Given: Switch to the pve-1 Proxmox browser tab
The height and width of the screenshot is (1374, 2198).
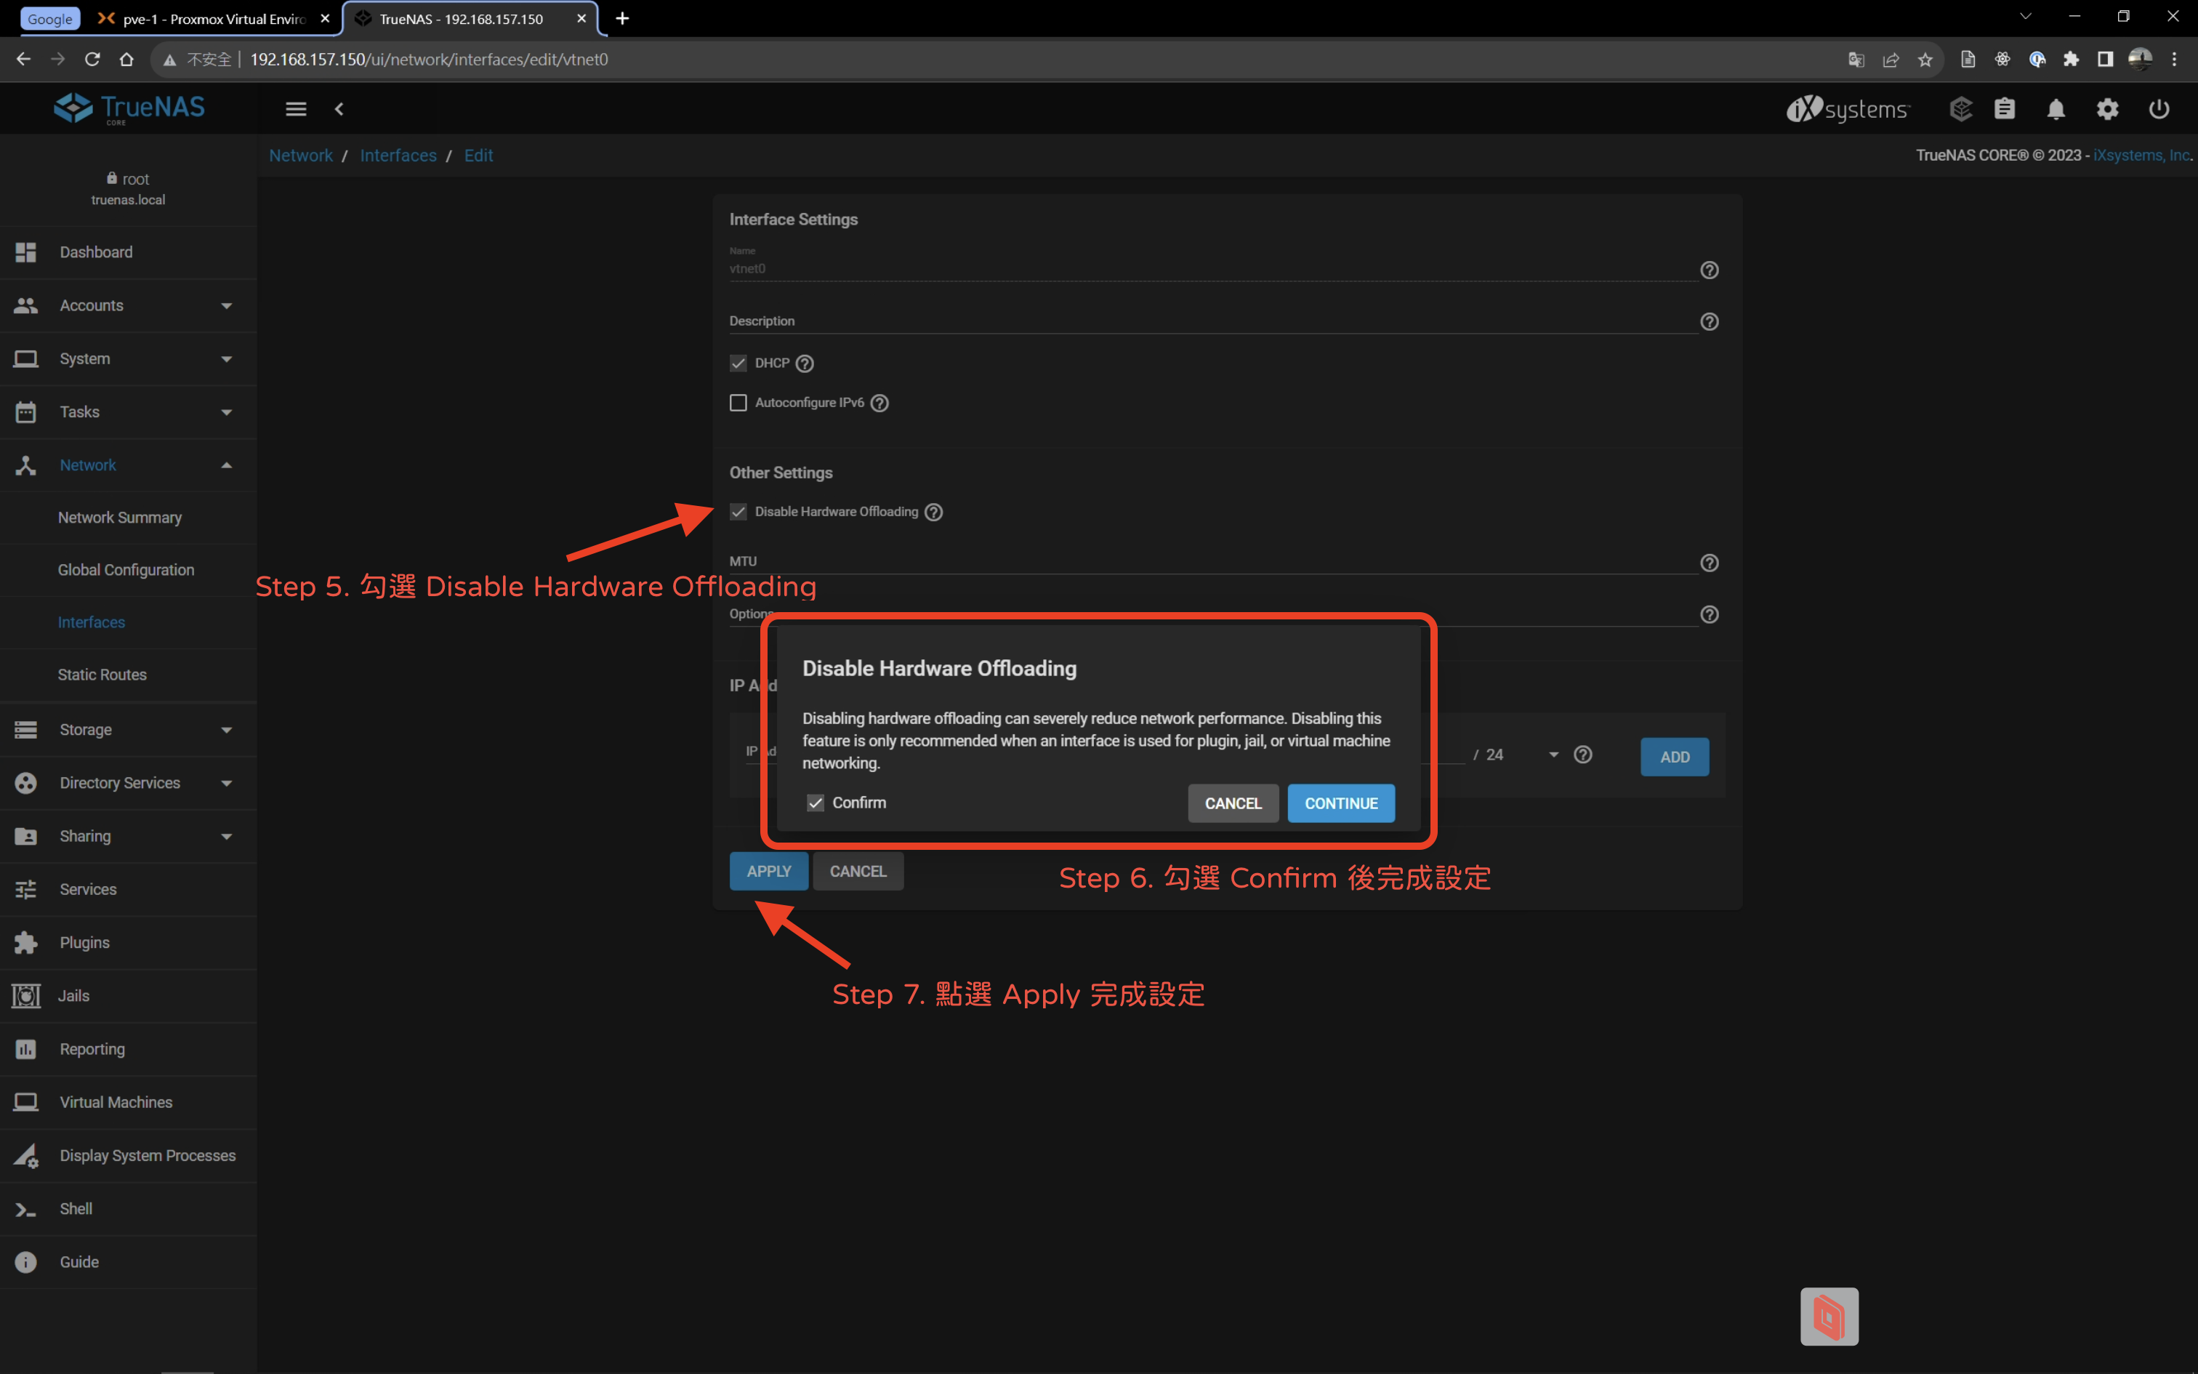Looking at the screenshot, I should (214, 18).
